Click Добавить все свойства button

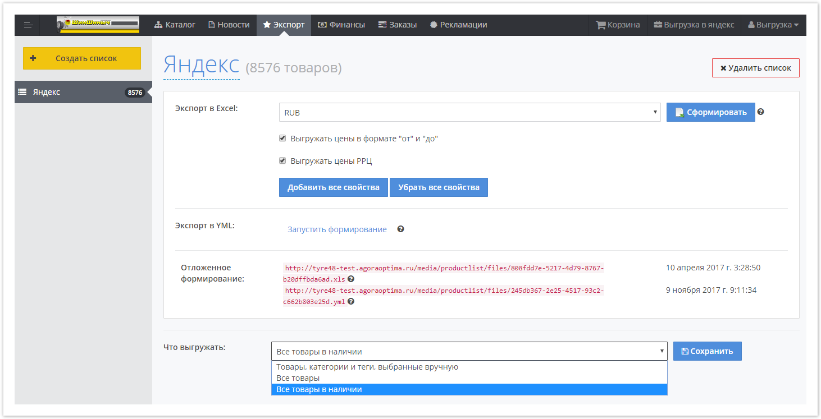334,187
